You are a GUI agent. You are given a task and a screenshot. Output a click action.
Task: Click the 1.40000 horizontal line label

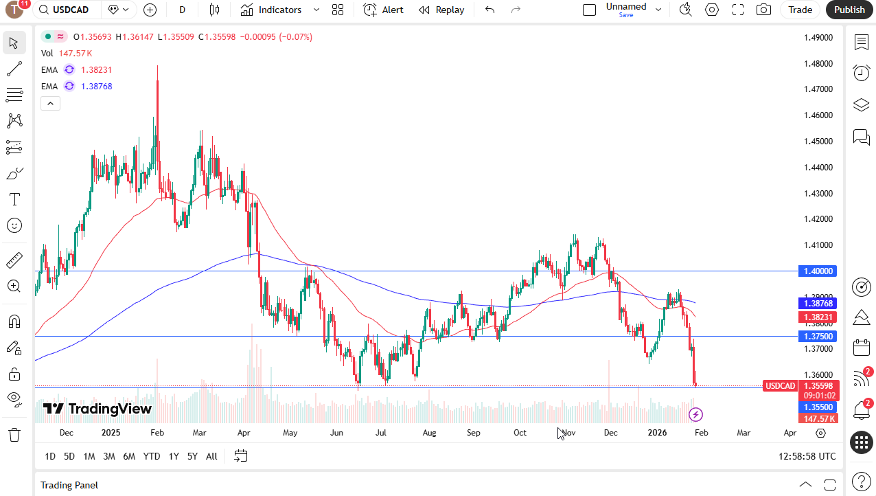pos(818,271)
